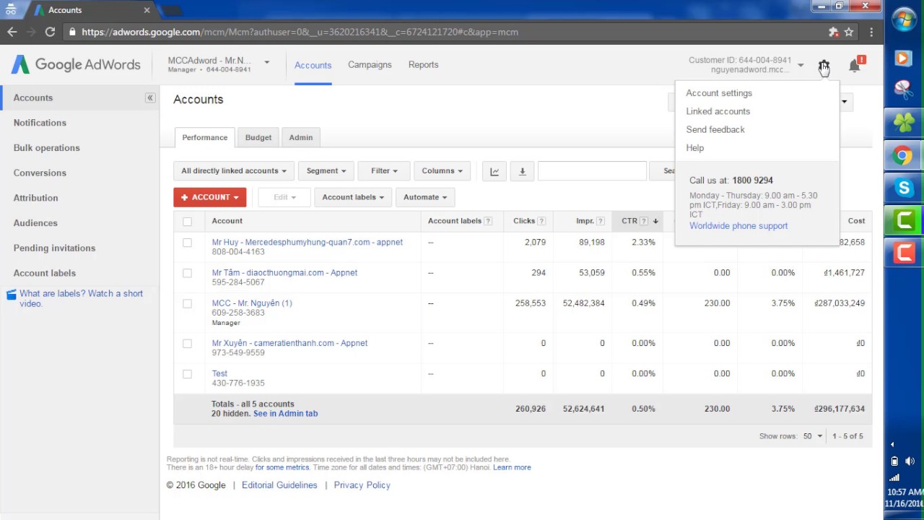Open help for Clicks column
This screenshot has height=520, width=924.
(541, 221)
